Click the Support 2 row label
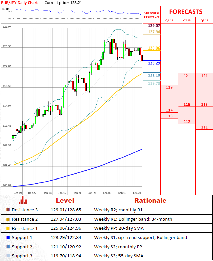The width and height of the screenshot is (213, 261). (x=22, y=247)
